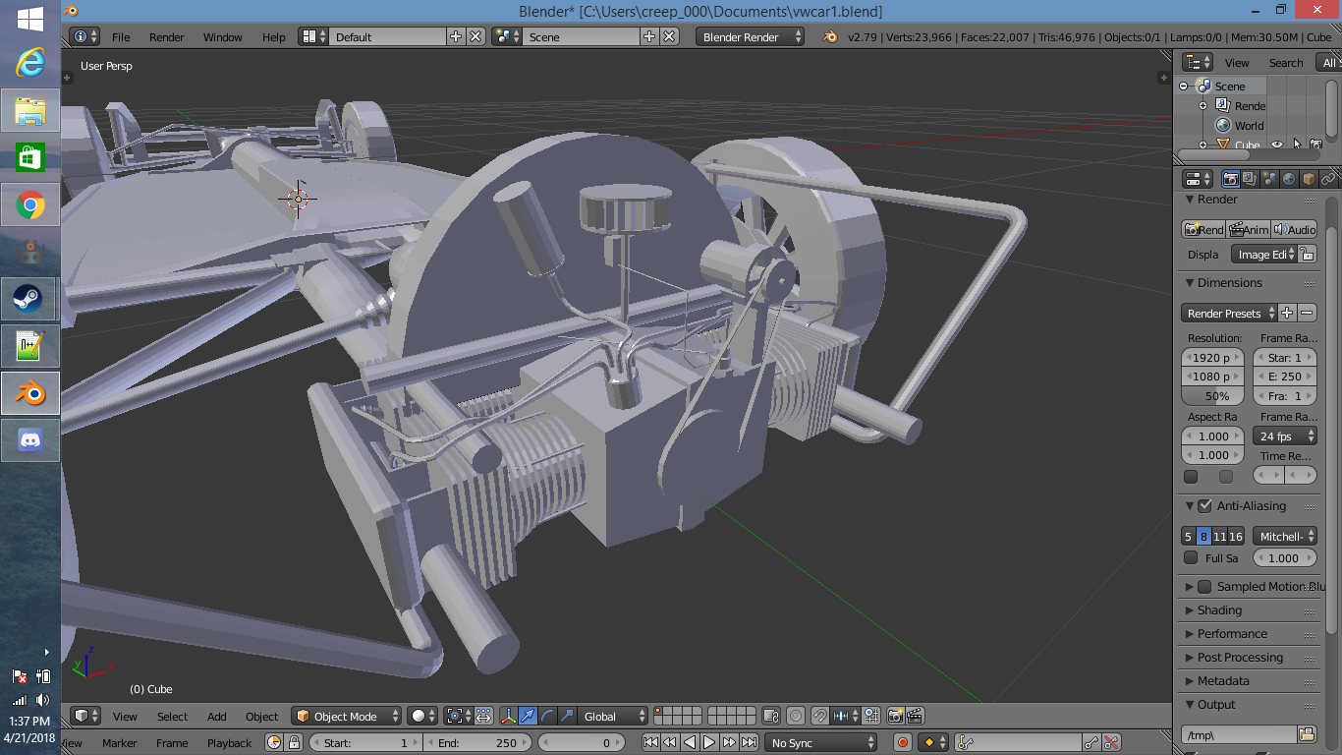The height and width of the screenshot is (755, 1342).
Task: Click the OpenGL render image camera icon
Action: 895,716
